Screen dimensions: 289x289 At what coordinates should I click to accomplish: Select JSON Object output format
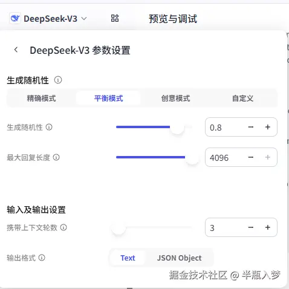click(x=179, y=258)
